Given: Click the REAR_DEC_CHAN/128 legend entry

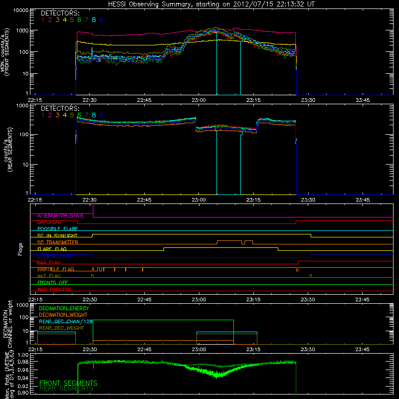Looking at the screenshot, I should [66, 321].
